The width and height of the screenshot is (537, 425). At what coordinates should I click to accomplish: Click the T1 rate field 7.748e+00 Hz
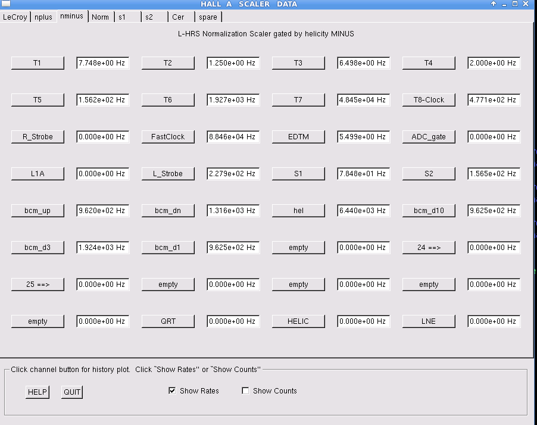[x=103, y=63]
